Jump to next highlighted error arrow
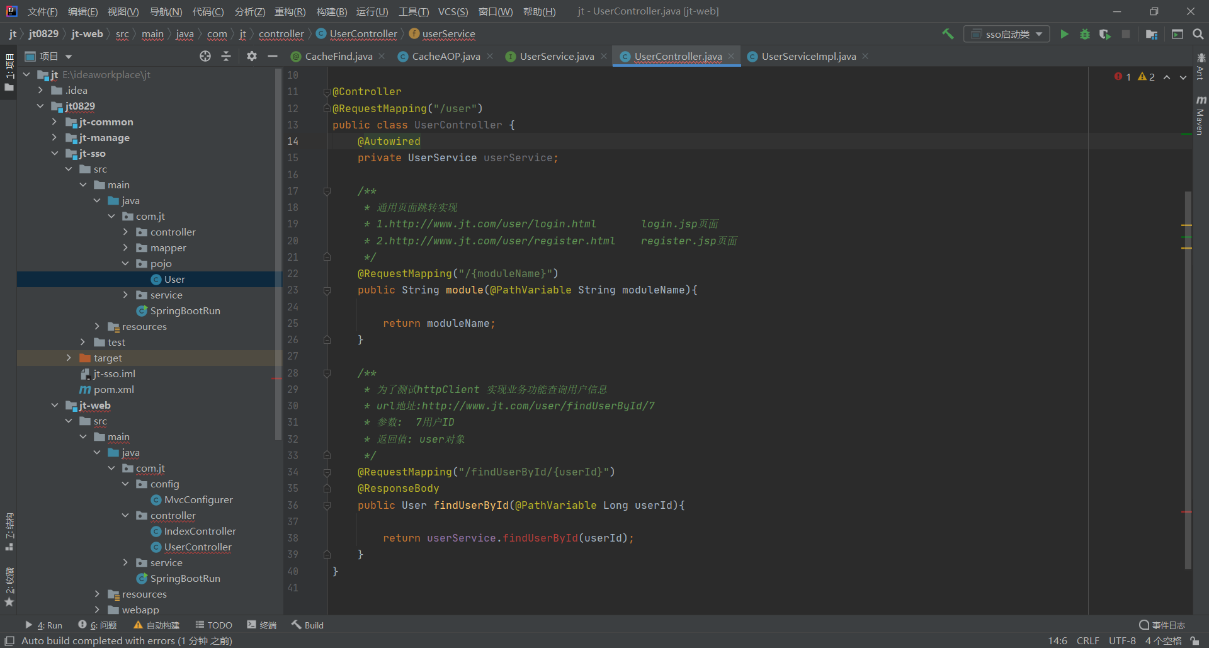1209x648 pixels. pyautogui.click(x=1183, y=77)
